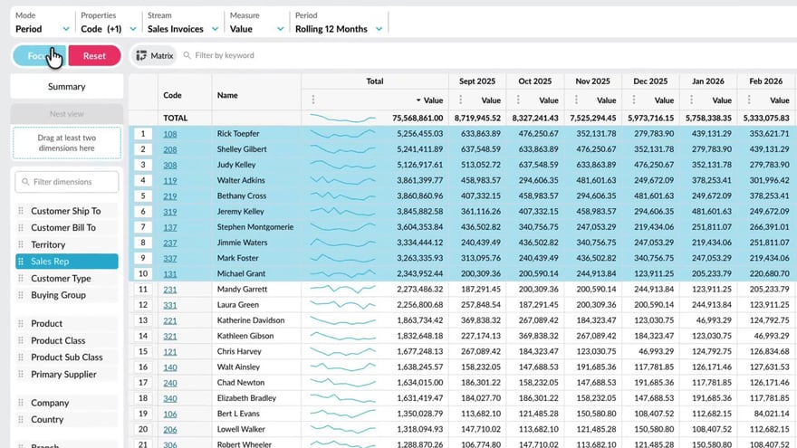
Task: Open the Properties dropdown showing Code (+1)
Action: click(x=109, y=24)
